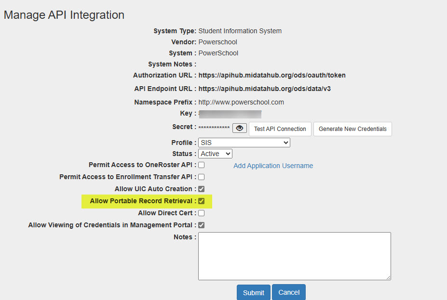The height and width of the screenshot is (300, 447).
Task: Check the Allow Direct Cert box
Action: [x=202, y=213]
